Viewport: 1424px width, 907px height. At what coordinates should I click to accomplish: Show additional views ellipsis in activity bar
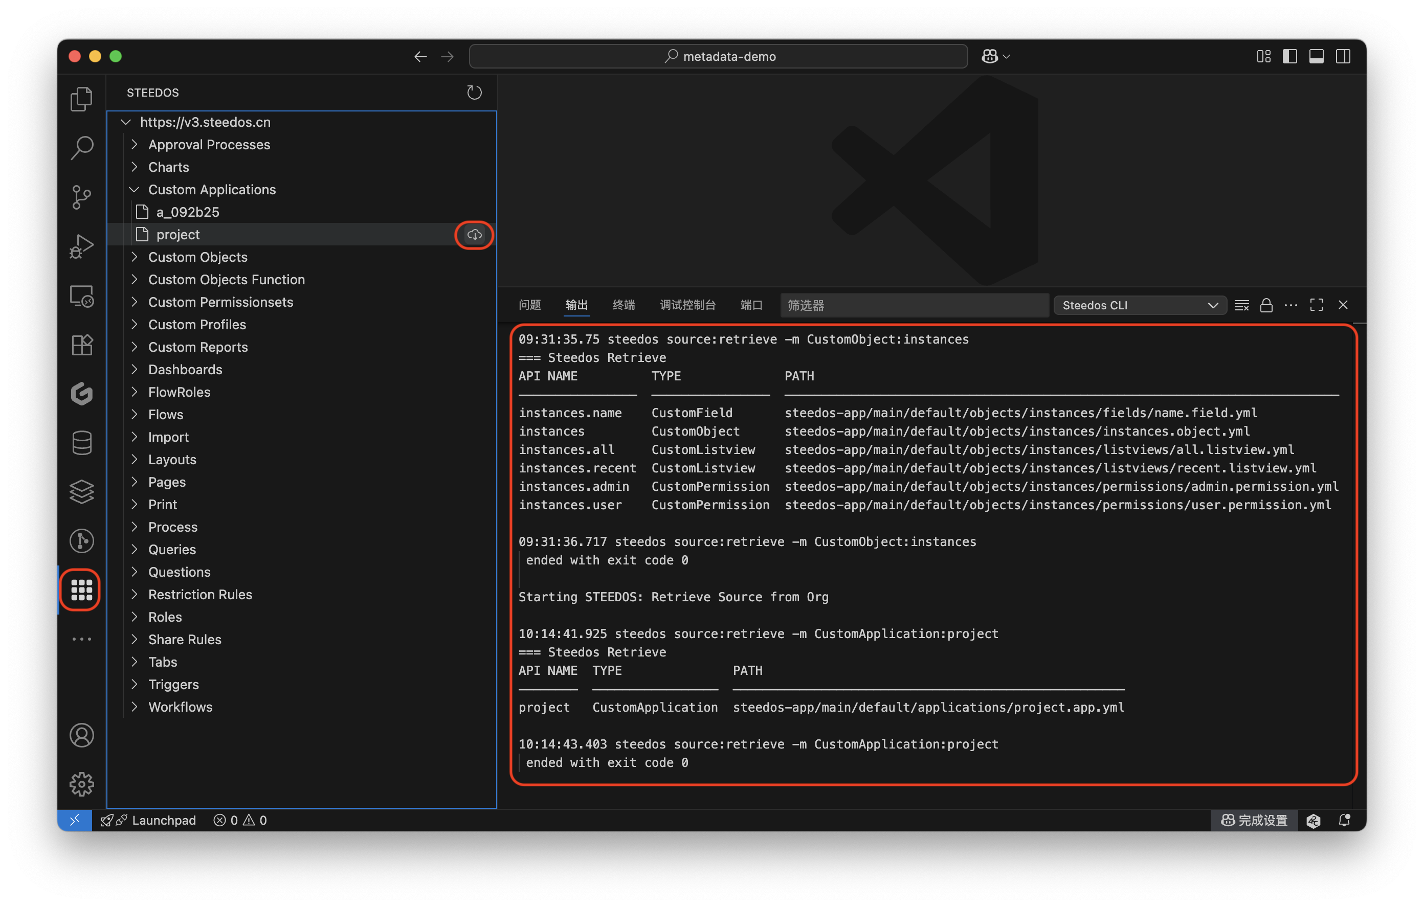coord(82,639)
